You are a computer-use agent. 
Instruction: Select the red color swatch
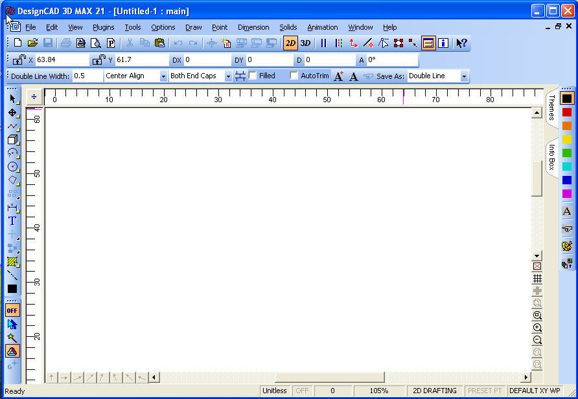567,112
